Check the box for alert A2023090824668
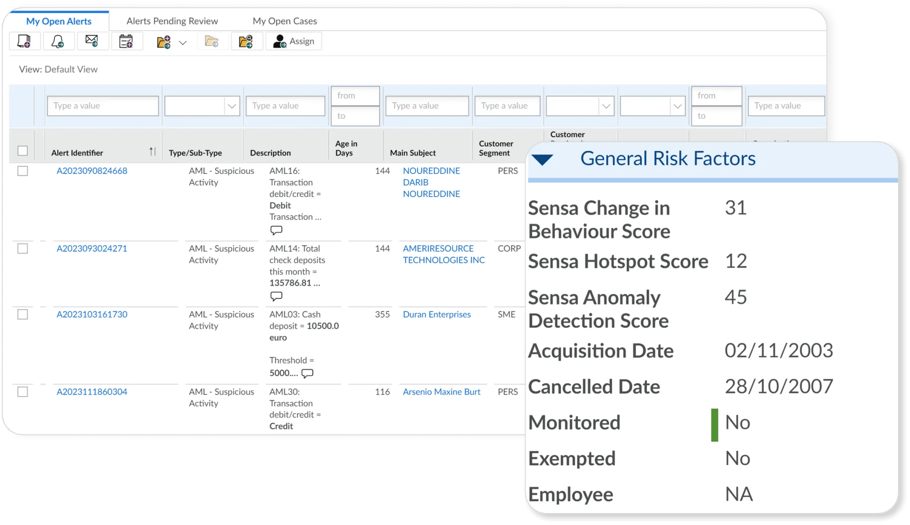Viewport: 910px width, 525px height. point(23,171)
